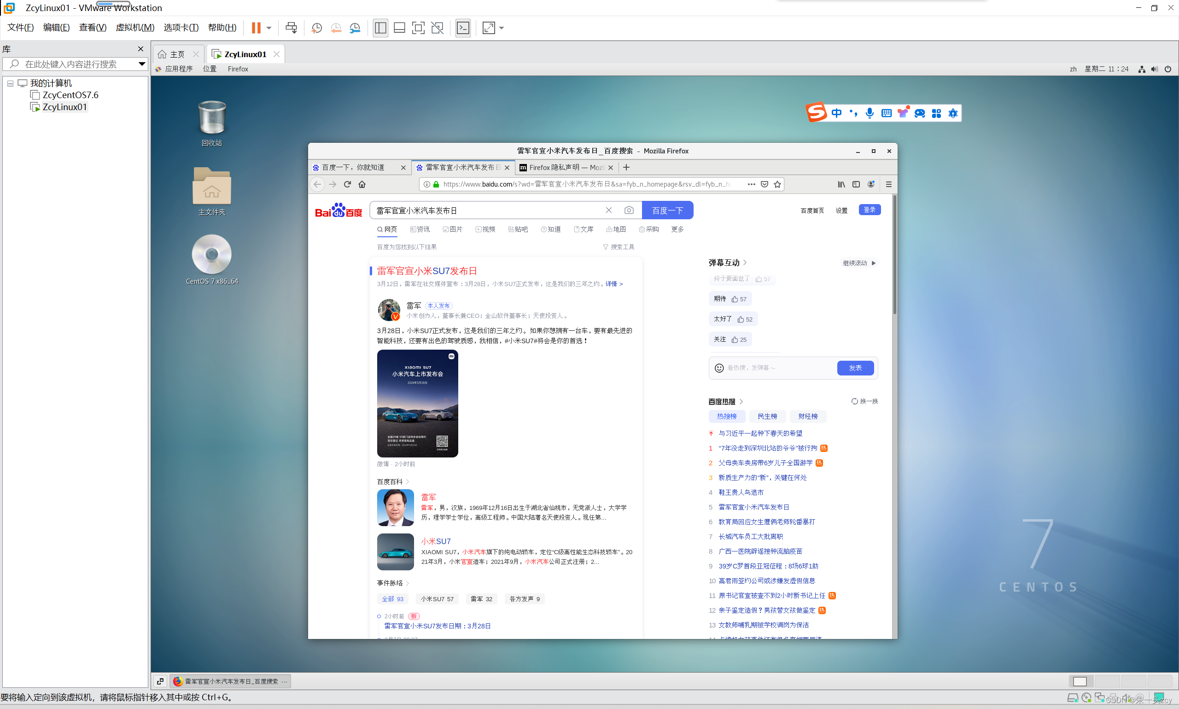Screen dimensions: 1179x709
Task: Open Firefox's library icon
Action: coord(842,184)
